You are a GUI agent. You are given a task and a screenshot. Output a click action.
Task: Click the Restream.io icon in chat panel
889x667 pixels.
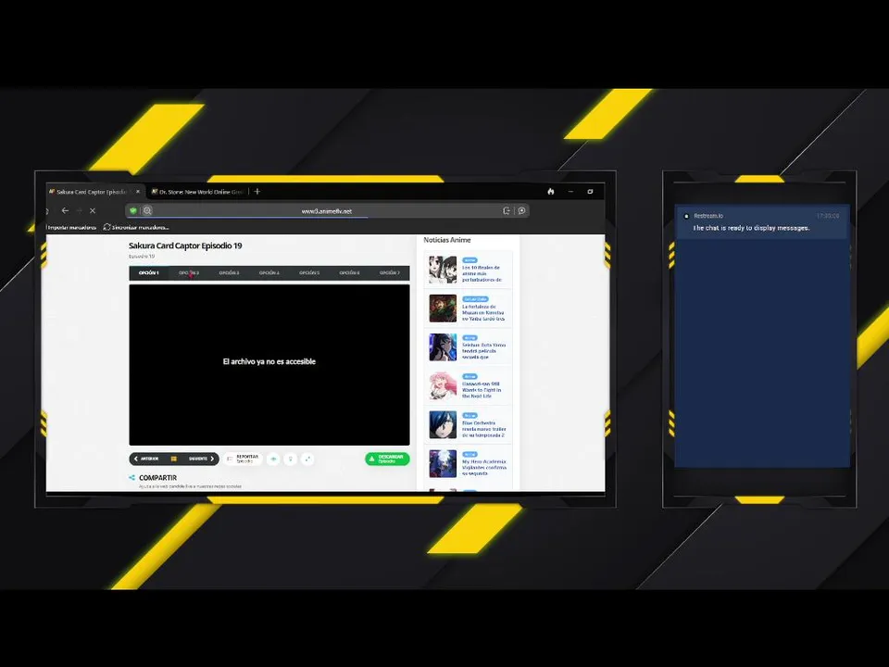point(686,216)
